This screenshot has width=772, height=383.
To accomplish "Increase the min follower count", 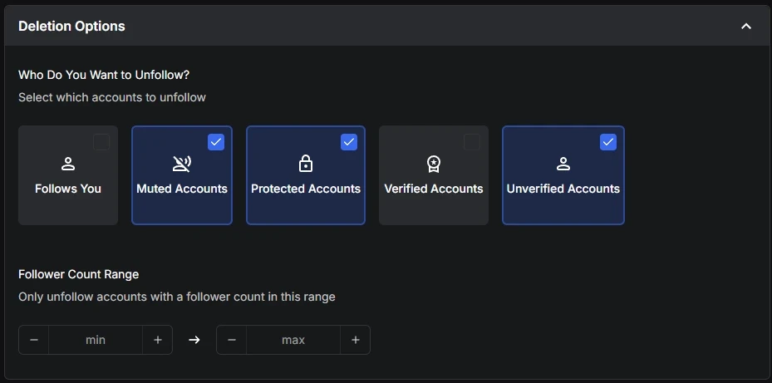I will pos(158,340).
